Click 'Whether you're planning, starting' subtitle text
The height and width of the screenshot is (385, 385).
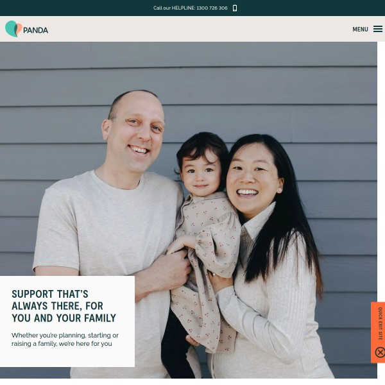point(65,339)
